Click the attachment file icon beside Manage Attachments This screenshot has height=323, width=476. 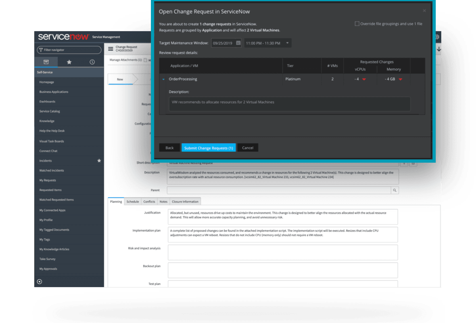145,60
